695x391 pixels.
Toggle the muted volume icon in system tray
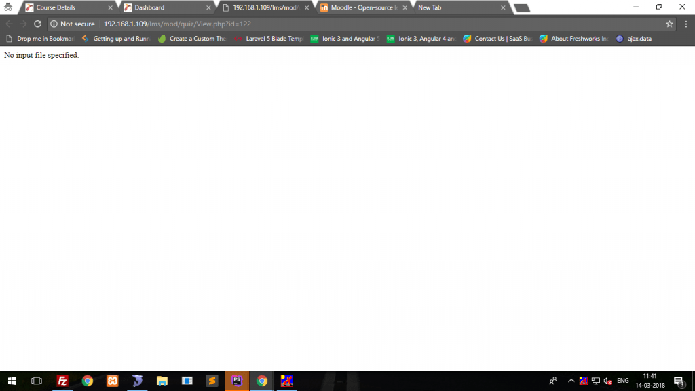[x=607, y=381]
